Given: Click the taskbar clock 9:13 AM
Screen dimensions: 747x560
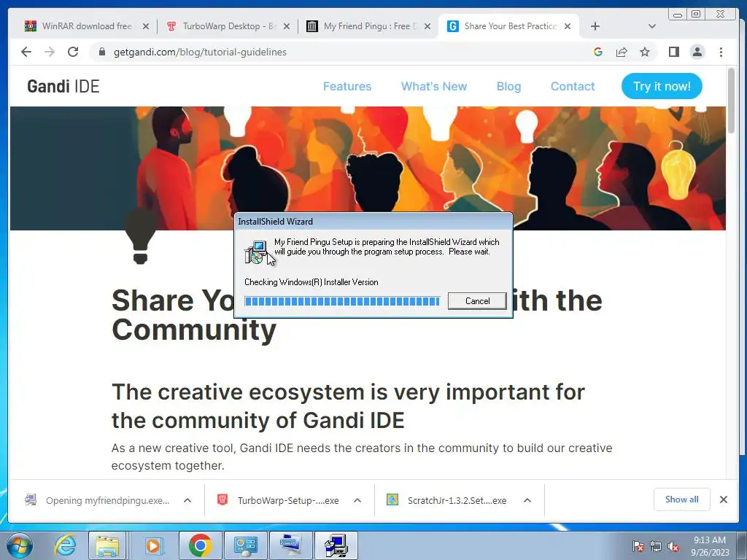Looking at the screenshot, I should (x=710, y=546).
